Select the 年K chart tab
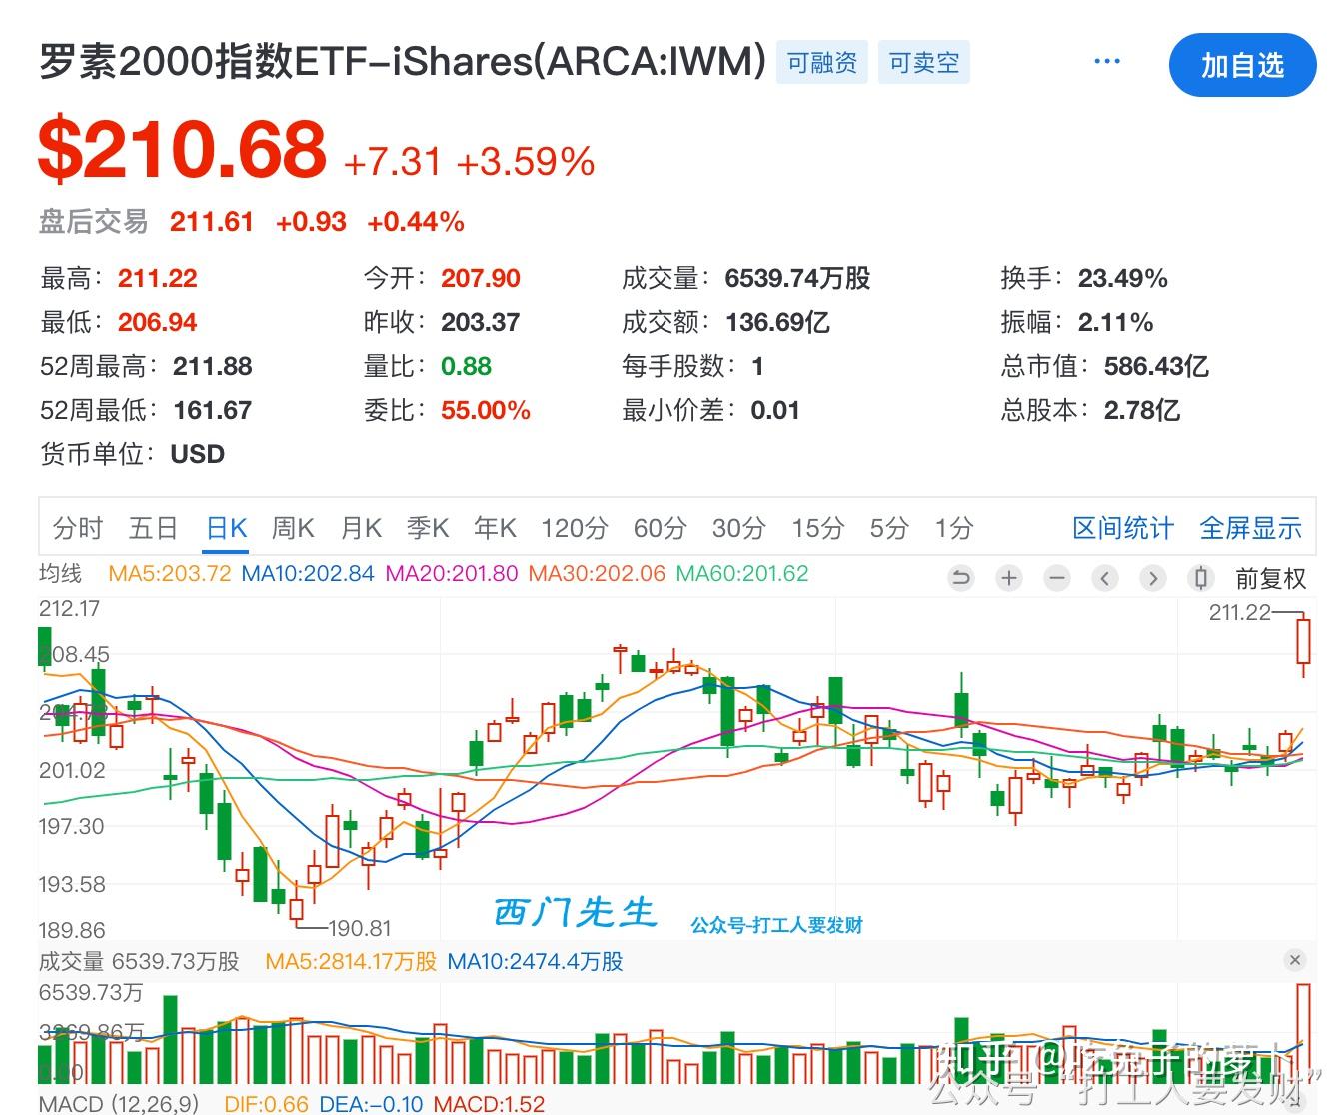Image resolution: width=1331 pixels, height=1115 pixels. pos(495,527)
